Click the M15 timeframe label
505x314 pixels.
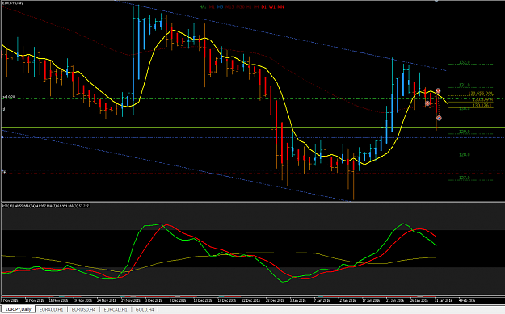(x=229, y=6)
